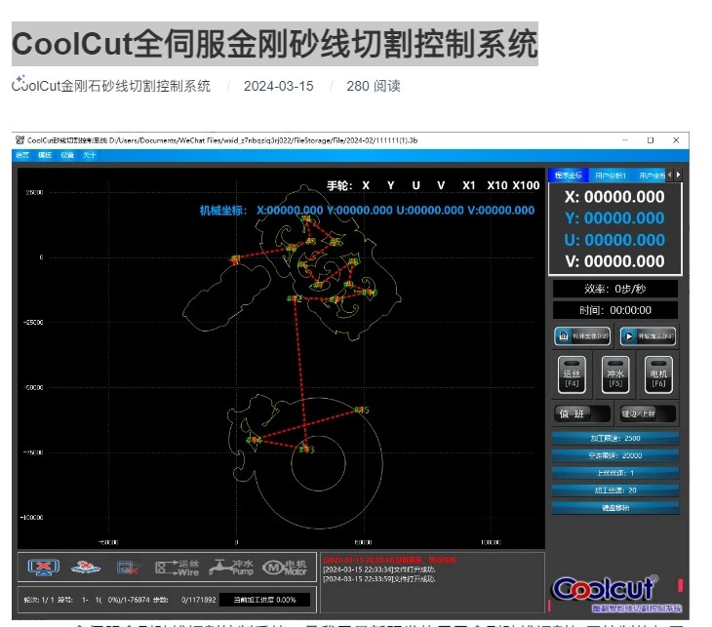This screenshot has width=712, height=627.
Task: Adjust the 加工限速: 2500 bar
Action: pos(615,438)
